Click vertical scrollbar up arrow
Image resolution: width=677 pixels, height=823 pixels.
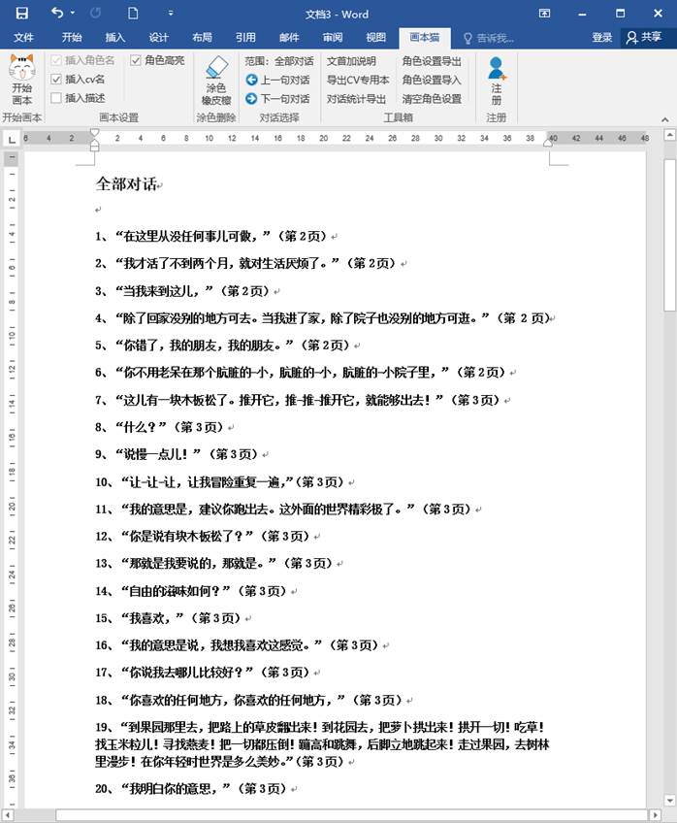669,136
